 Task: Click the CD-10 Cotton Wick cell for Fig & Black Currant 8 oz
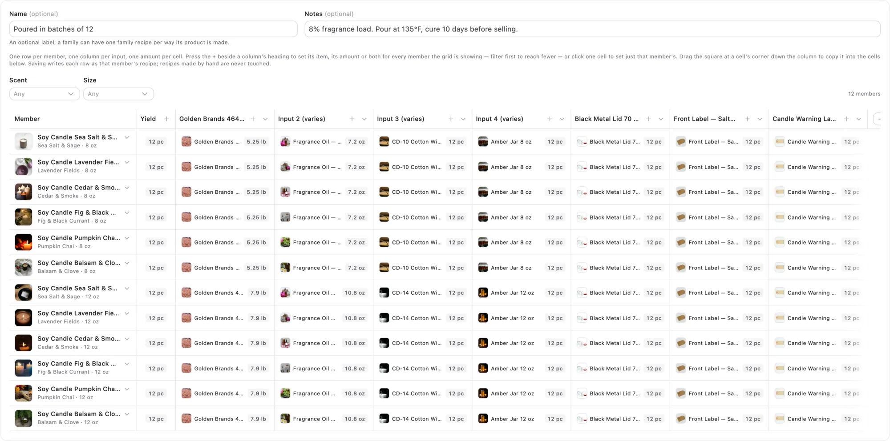[422, 217]
